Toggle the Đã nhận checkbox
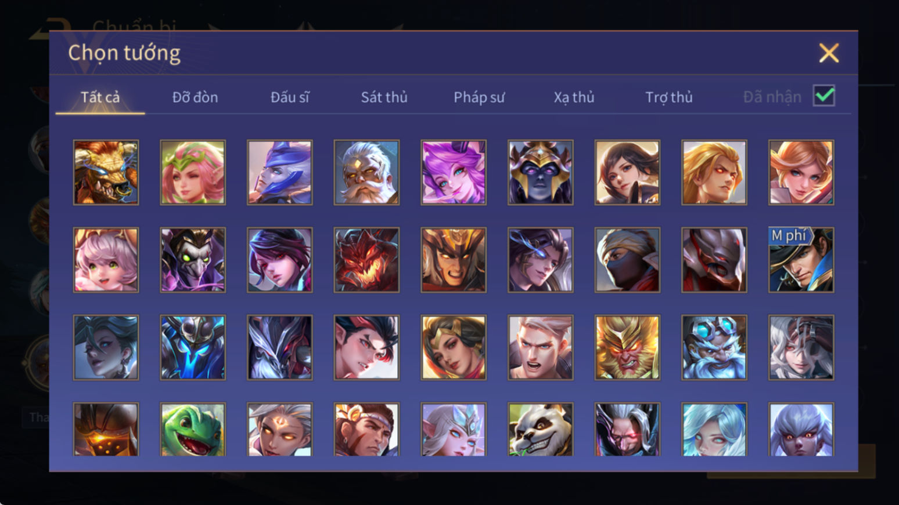The image size is (899, 505). pos(824,96)
